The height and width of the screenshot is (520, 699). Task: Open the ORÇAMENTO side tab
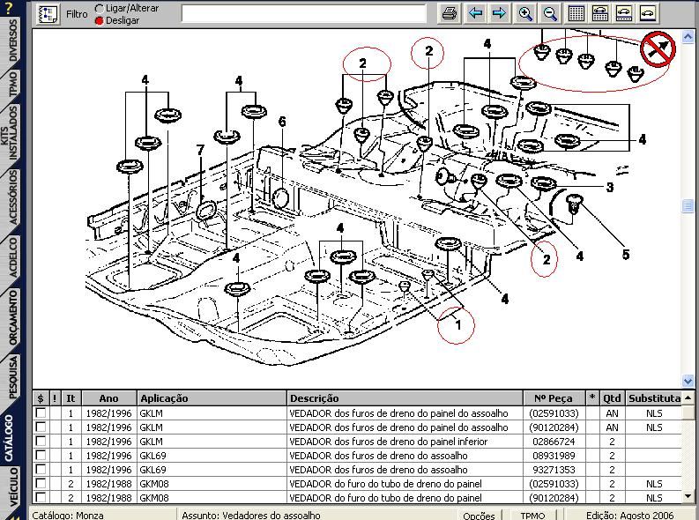tap(12, 319)
